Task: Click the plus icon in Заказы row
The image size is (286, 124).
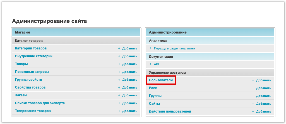Action: (x=119, y=95)
